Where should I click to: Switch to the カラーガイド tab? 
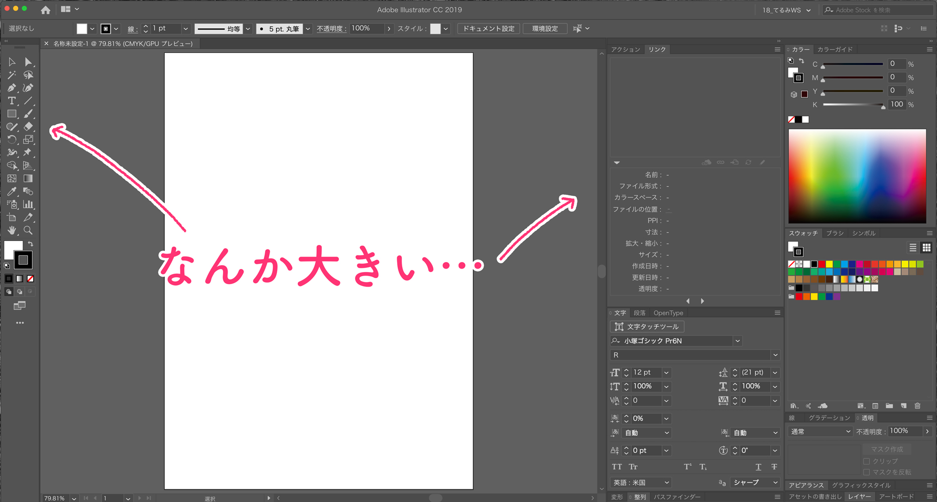point(835,49)
